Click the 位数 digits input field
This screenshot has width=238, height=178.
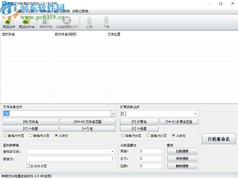151,166
